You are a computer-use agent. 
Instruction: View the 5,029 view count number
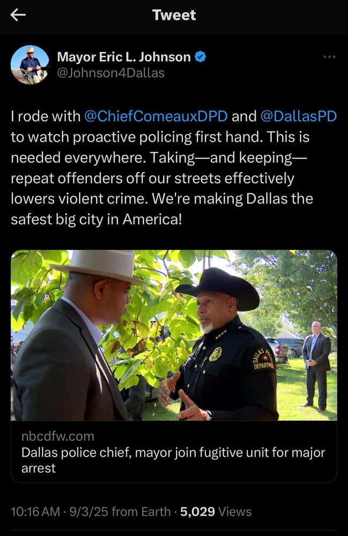click(197, 512)
